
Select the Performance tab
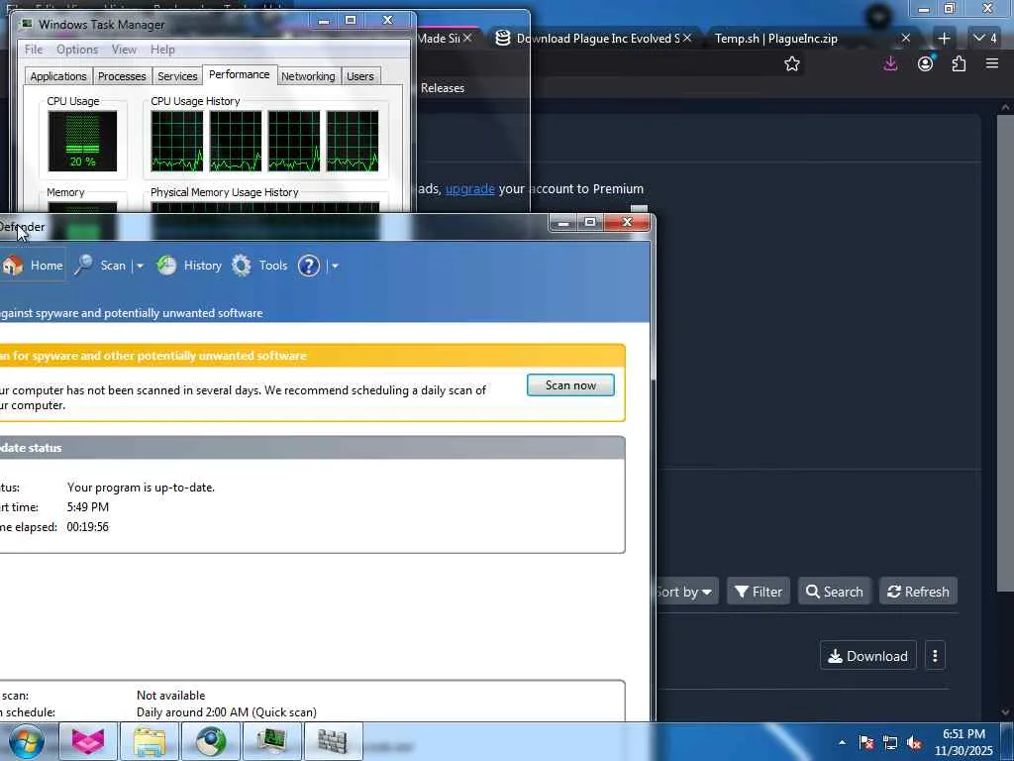coord(240,74)
